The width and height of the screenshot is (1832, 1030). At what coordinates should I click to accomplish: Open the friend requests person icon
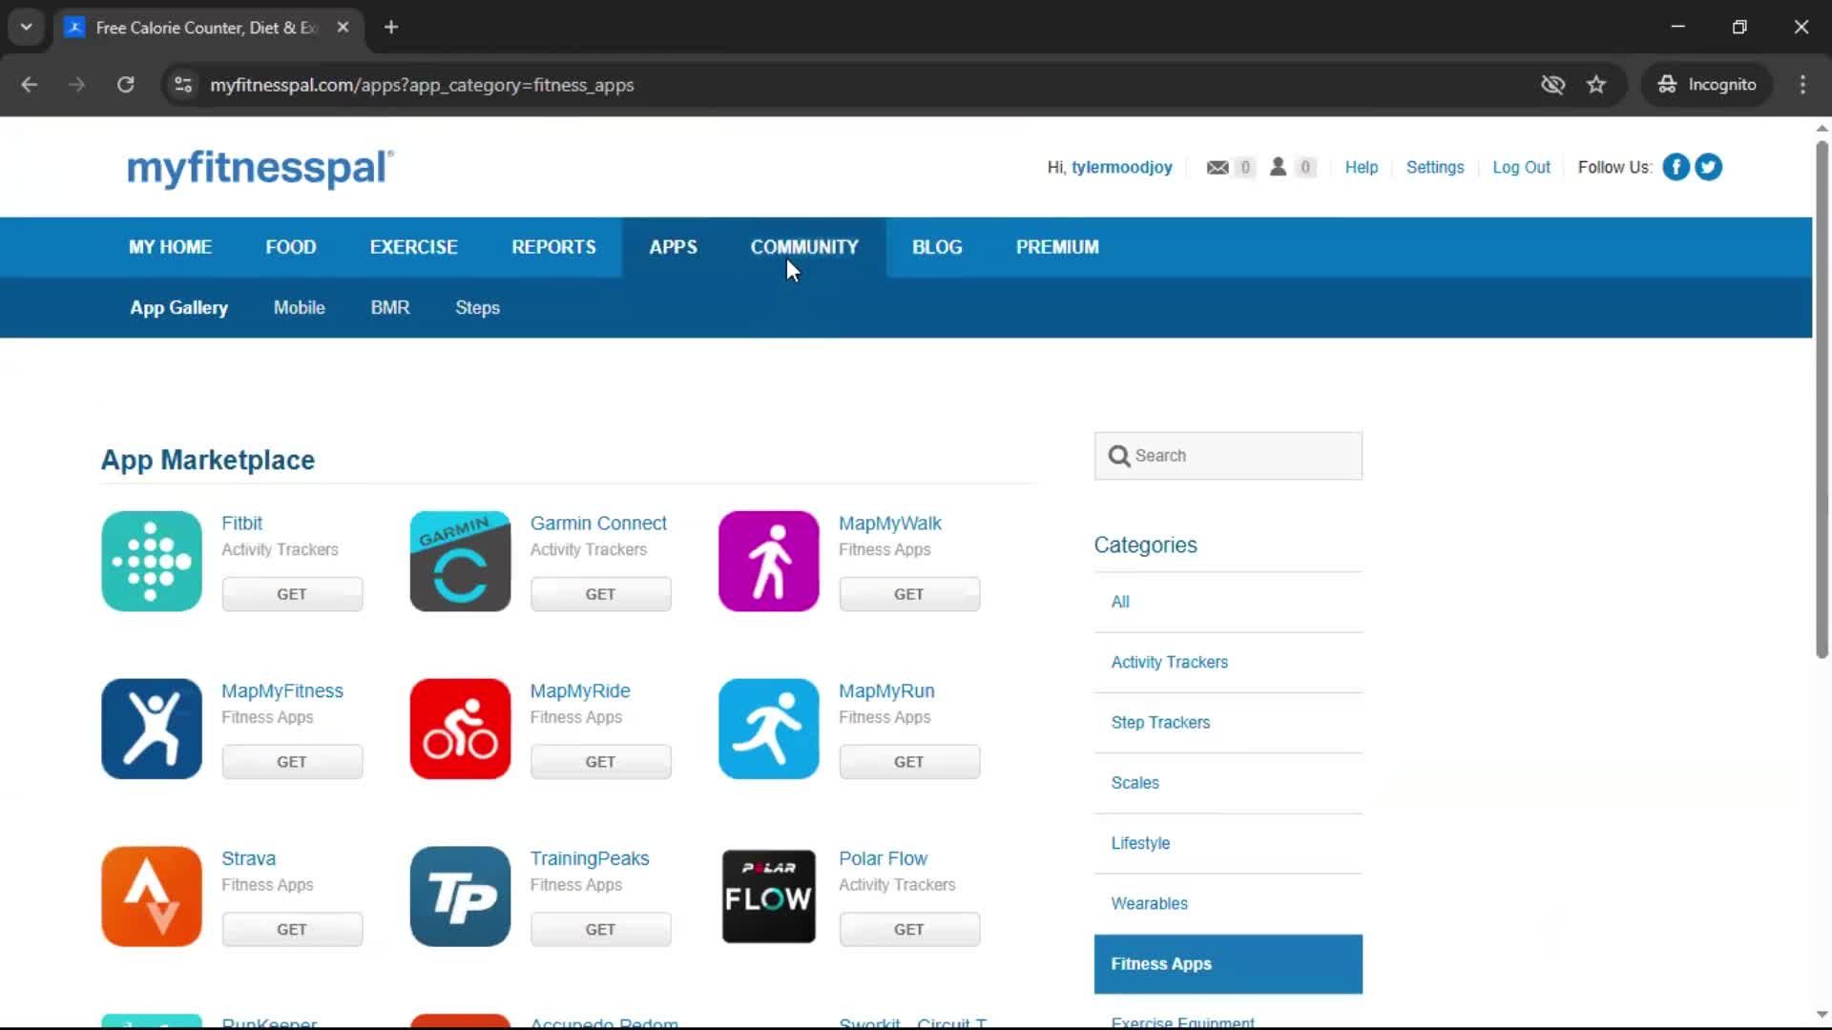[1278, 167]
